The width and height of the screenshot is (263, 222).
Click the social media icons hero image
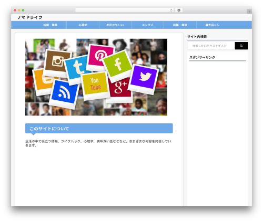(x=96, y=77)
